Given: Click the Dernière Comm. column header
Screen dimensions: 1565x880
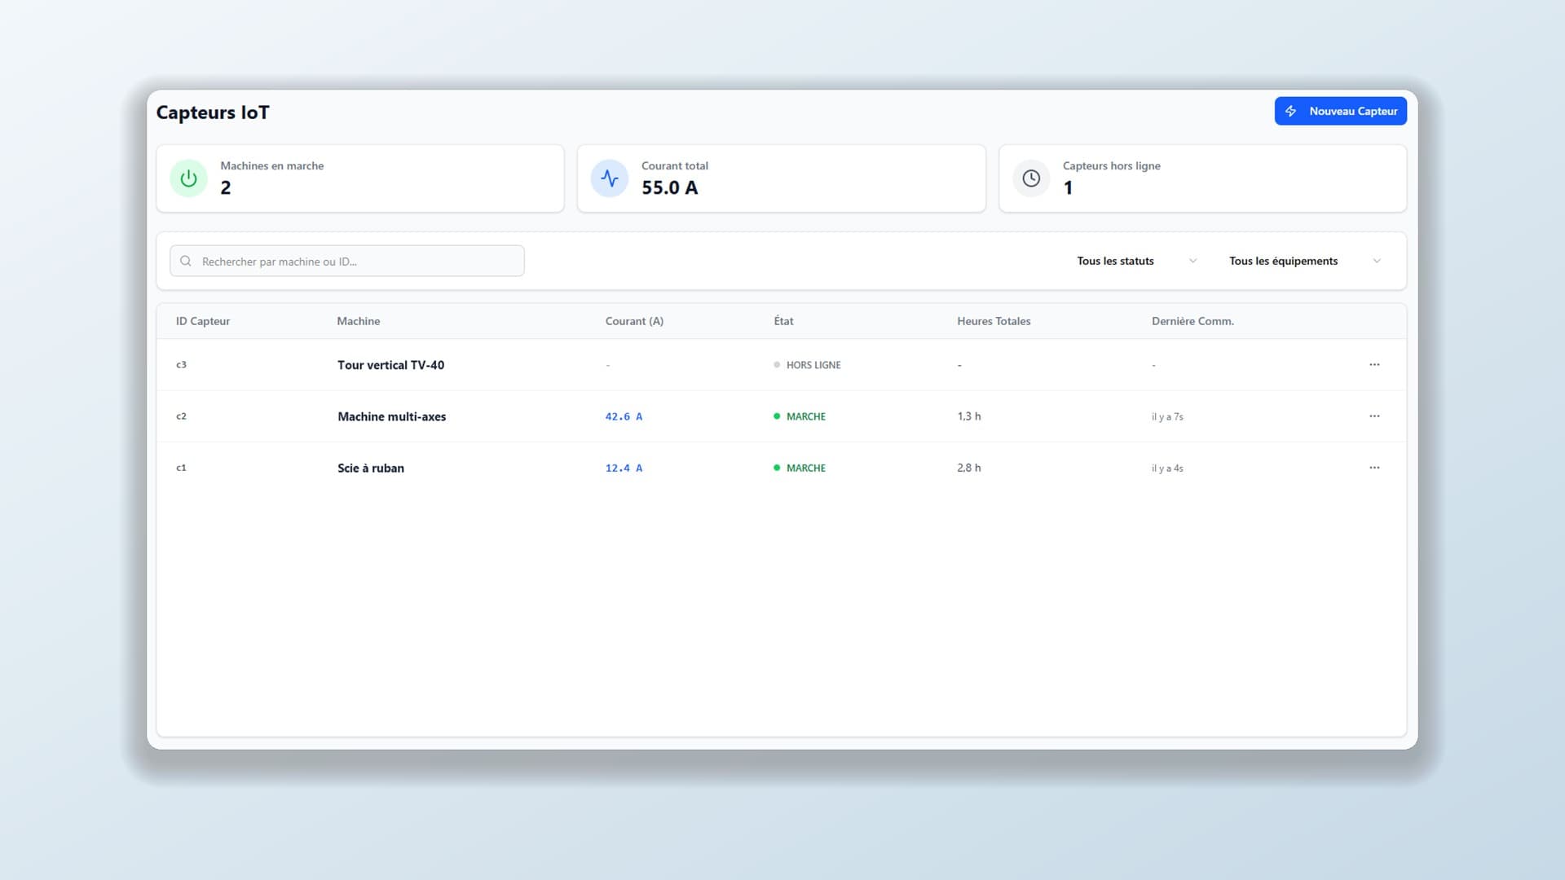Looking at the screenshot, I should click(1192, 321).
